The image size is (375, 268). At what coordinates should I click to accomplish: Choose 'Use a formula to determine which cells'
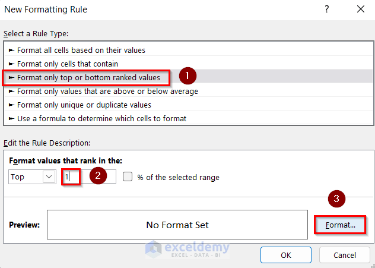pos(101,118)
